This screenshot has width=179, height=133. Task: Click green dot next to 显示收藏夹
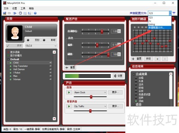coord(8,56)
